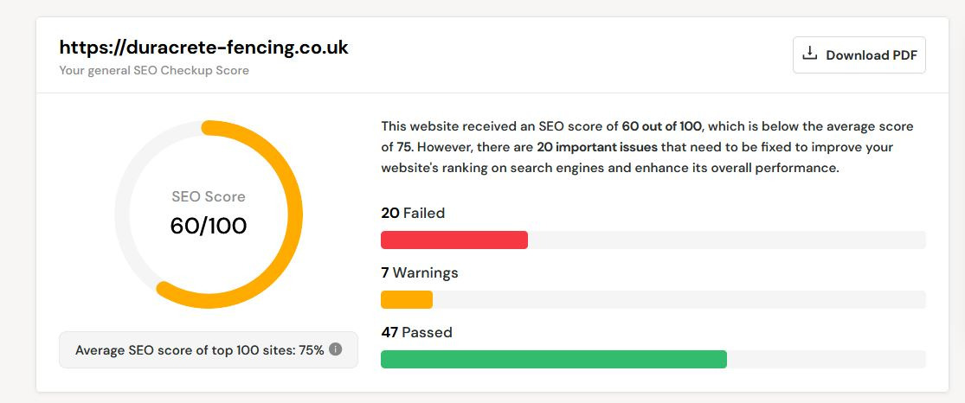The height and width of the screenshot is (403, 965).
Task: Click the empty gray track of Passed bar
Action: pyautogui.click(x=827, y=359)
